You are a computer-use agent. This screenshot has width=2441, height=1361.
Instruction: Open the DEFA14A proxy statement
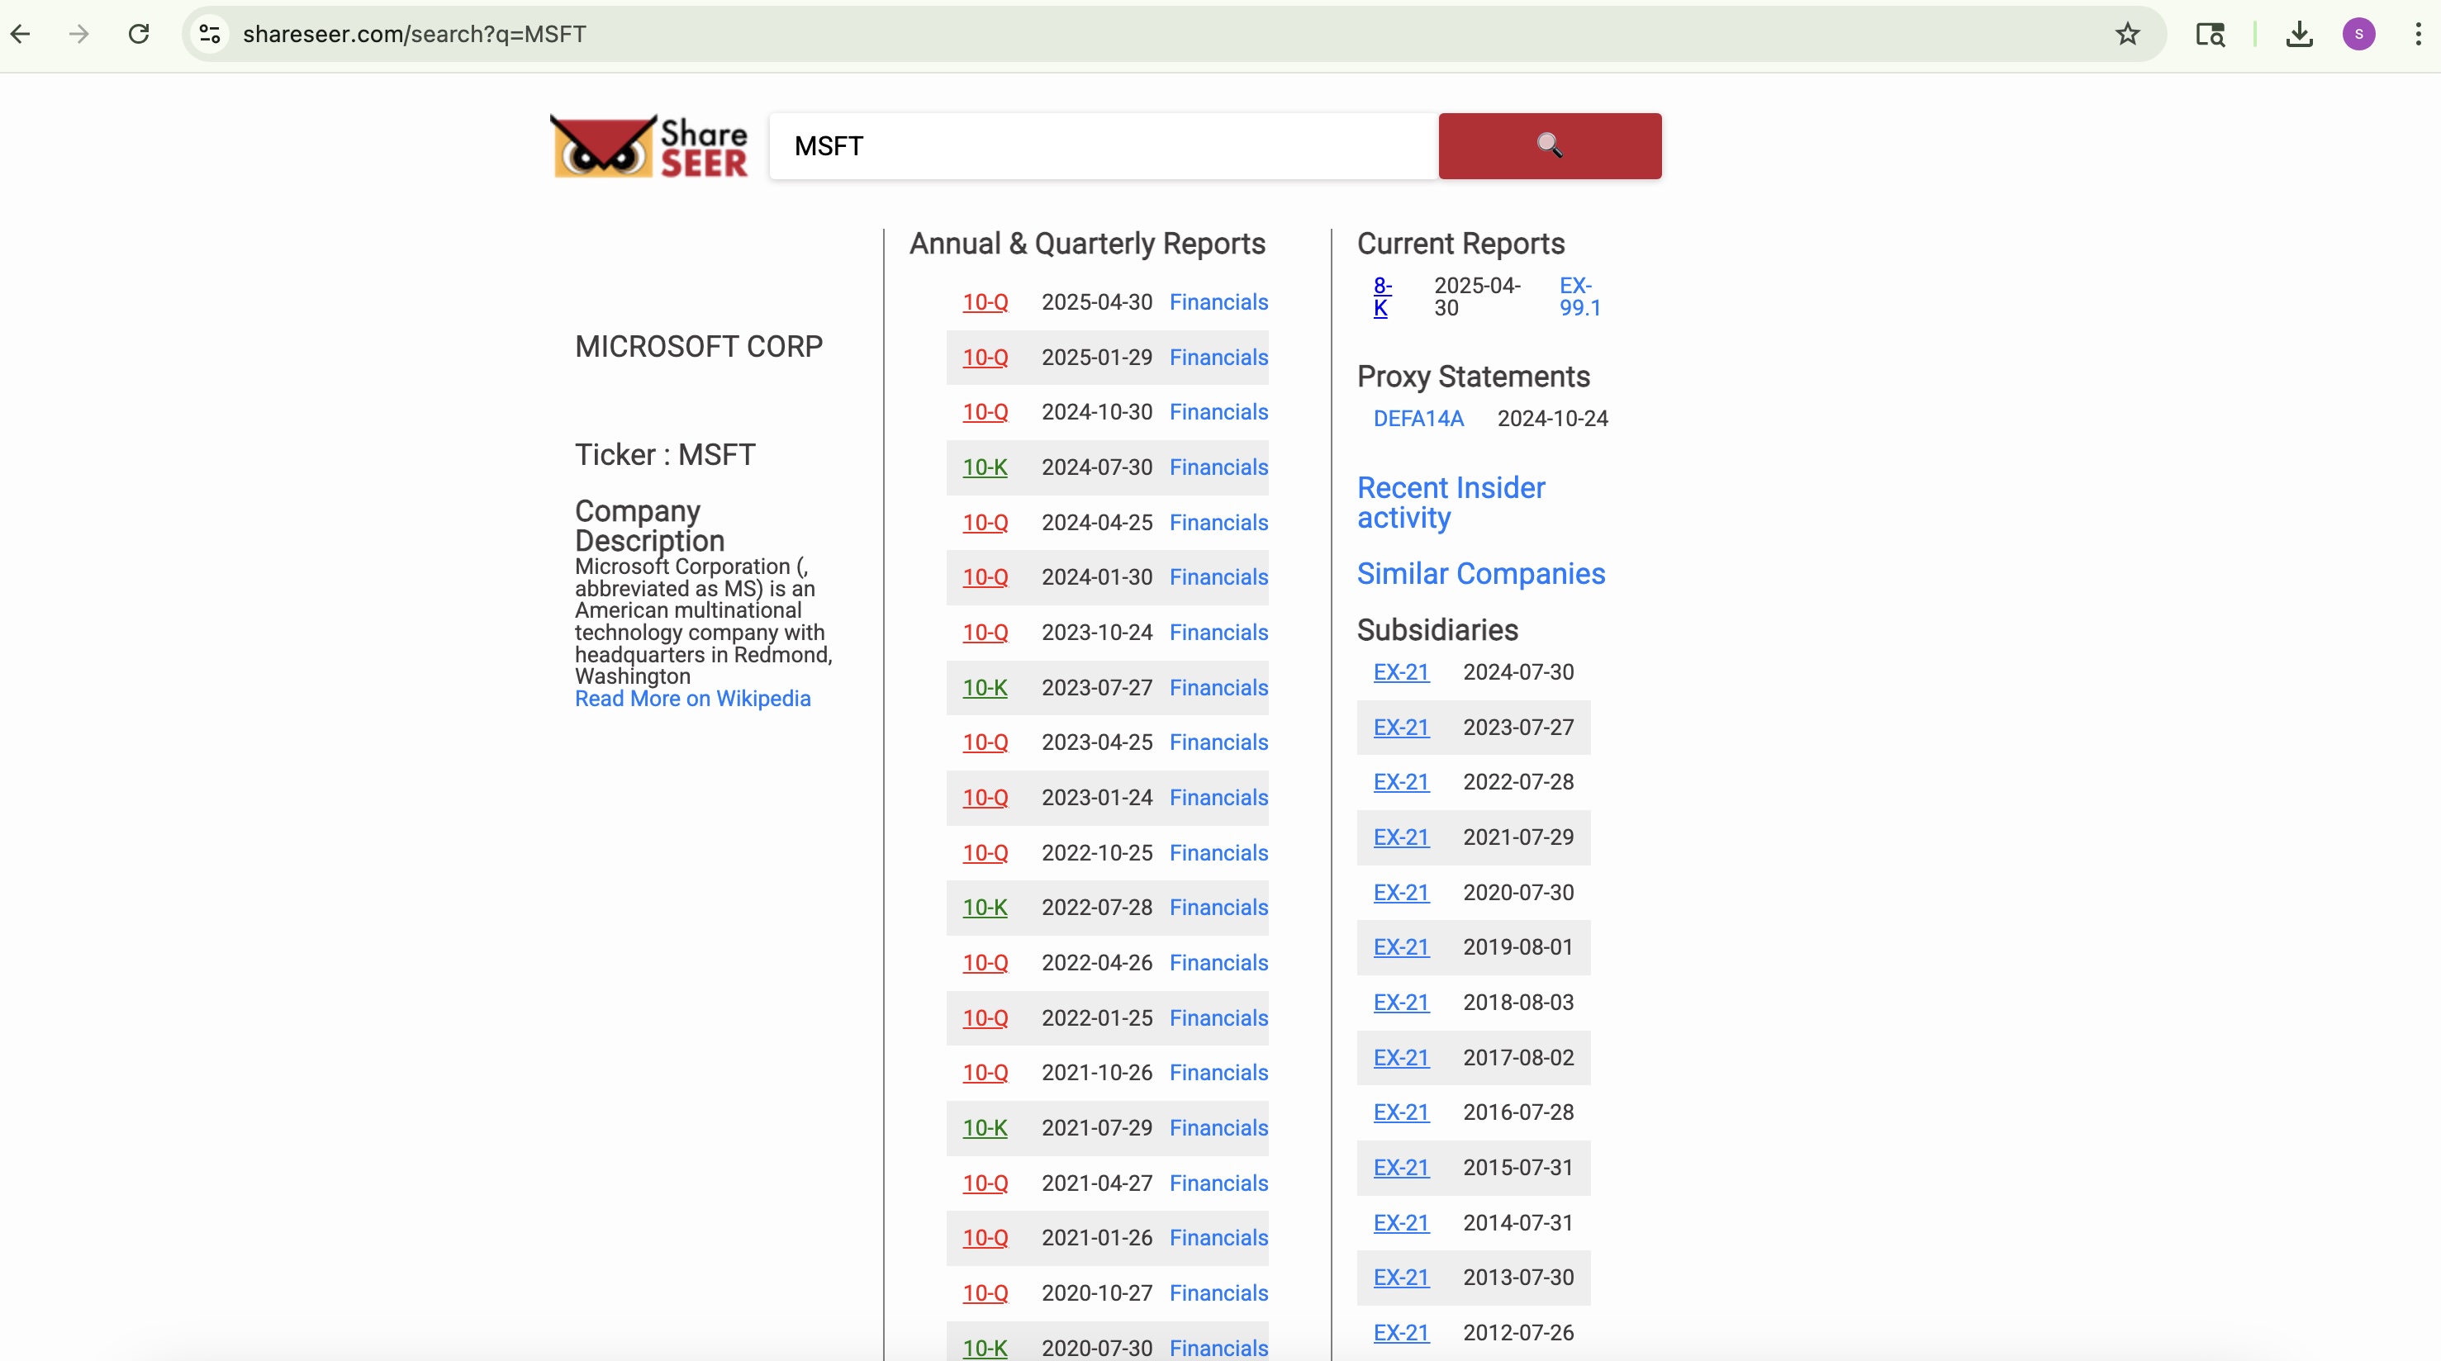[1418, 418]
